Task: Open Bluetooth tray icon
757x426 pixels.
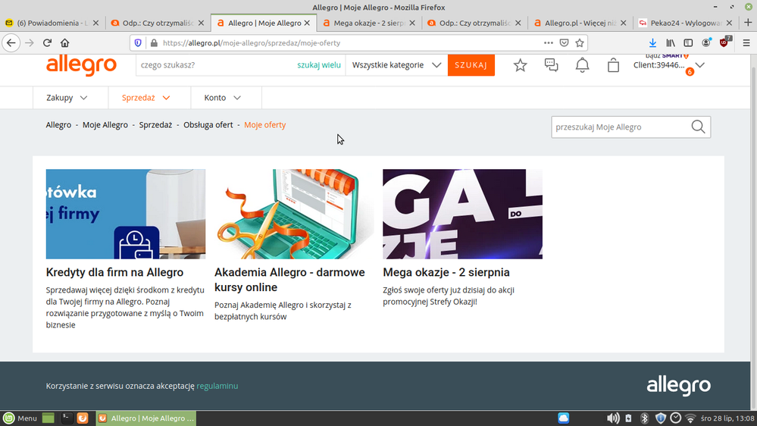Action: (645, 418)
